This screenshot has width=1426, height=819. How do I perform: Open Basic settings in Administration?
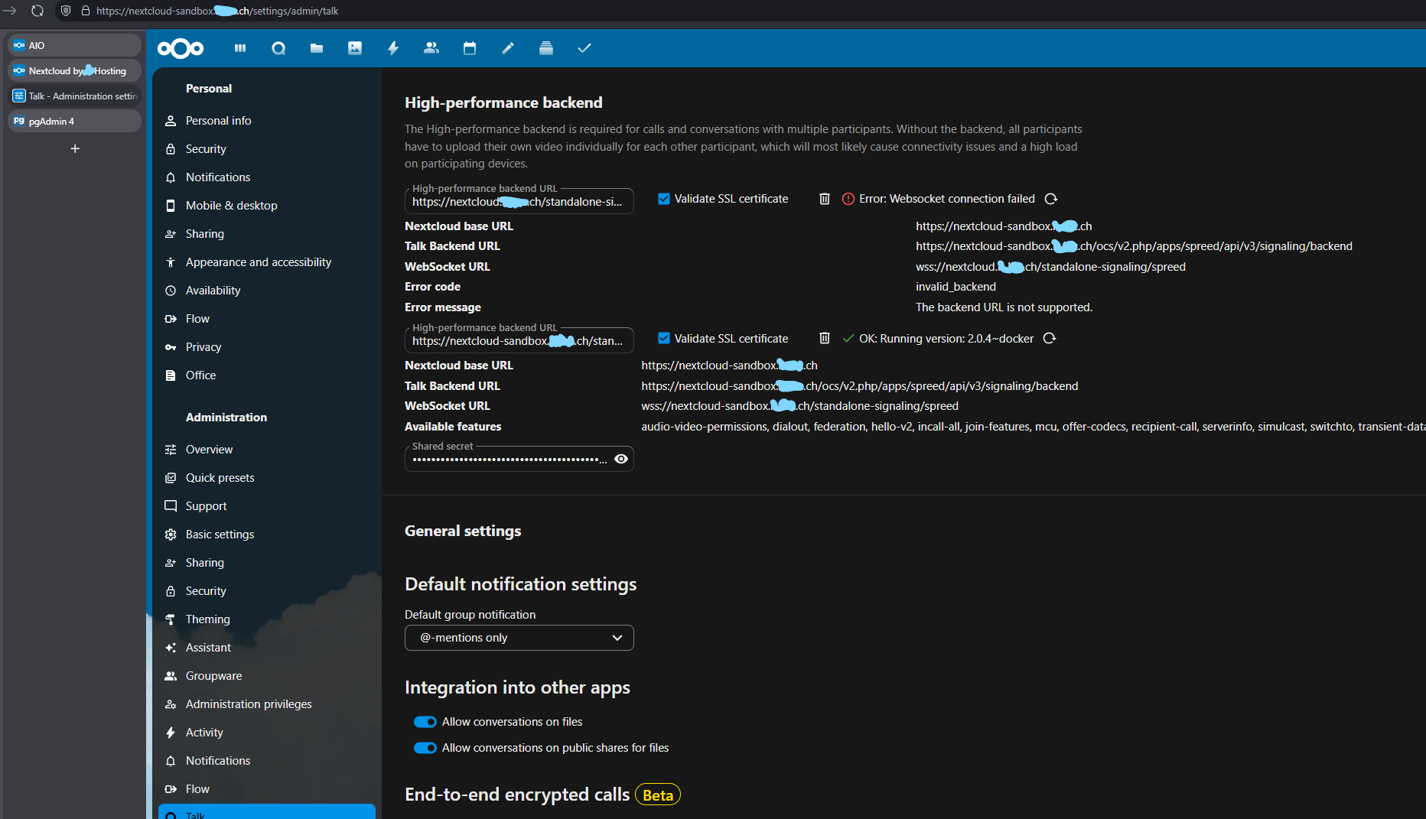click(x=220, y=535)
